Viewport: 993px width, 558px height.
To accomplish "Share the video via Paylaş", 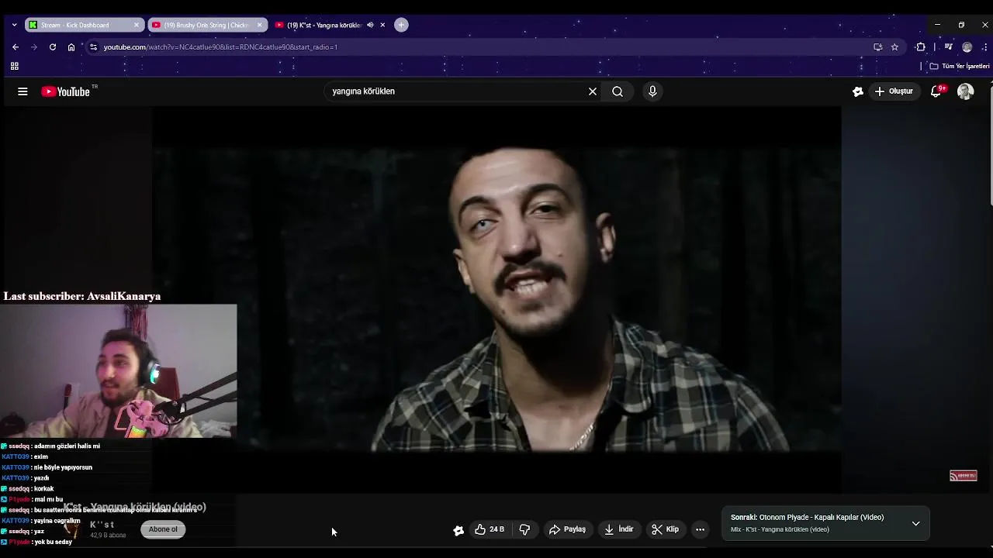I will tap(568, 529).
